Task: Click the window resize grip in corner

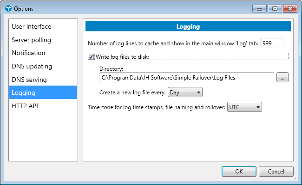Action: pos(297,180)
